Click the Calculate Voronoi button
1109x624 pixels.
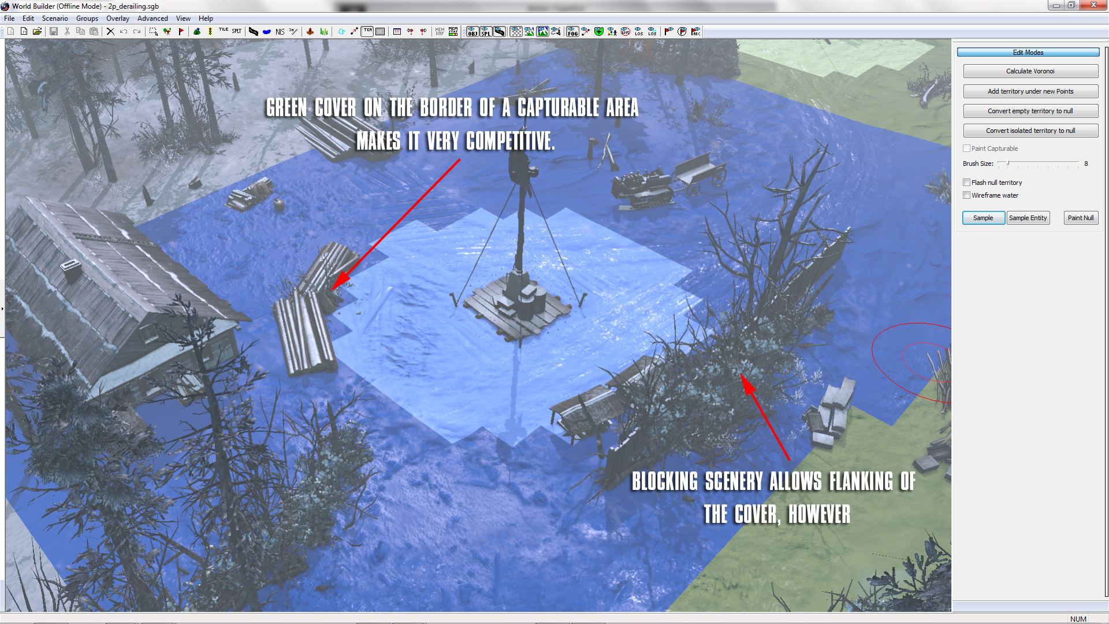point(1030,71)
